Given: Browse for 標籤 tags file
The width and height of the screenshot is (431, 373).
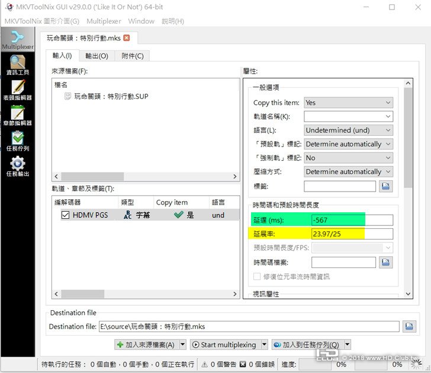Looking at the screenshot, I should click(385, 186).
